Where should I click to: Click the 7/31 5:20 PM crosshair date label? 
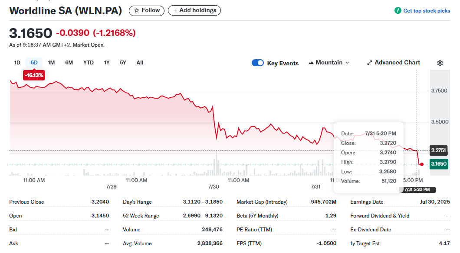(417, 189)
